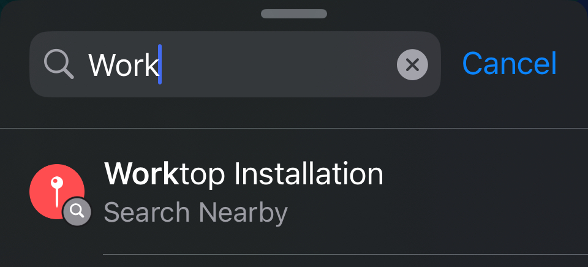
Task: Tap the magnifying glass icon in search field
Action: point(59,64)
